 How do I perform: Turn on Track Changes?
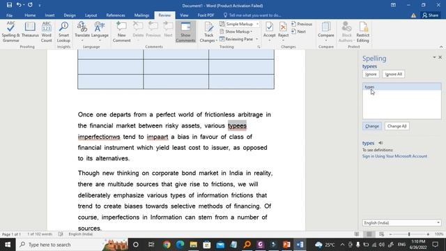click(x=208, y=32)
